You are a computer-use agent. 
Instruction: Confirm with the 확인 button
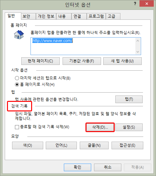(78, 167)
